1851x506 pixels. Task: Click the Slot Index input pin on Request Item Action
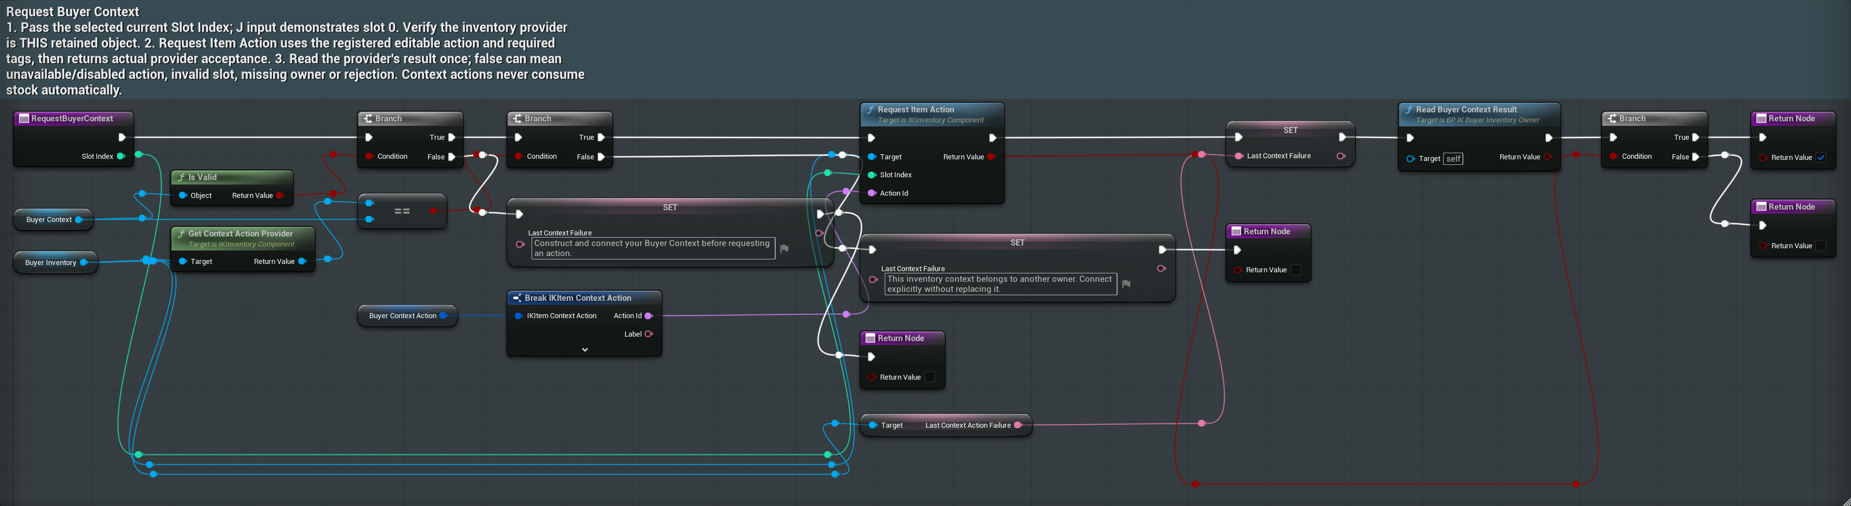[872, 174]
